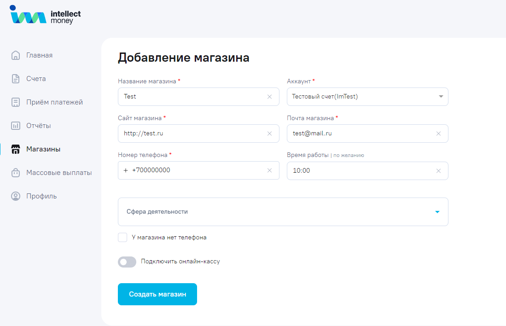
Task: Click the document icon beside Счета
Action: 16,79
